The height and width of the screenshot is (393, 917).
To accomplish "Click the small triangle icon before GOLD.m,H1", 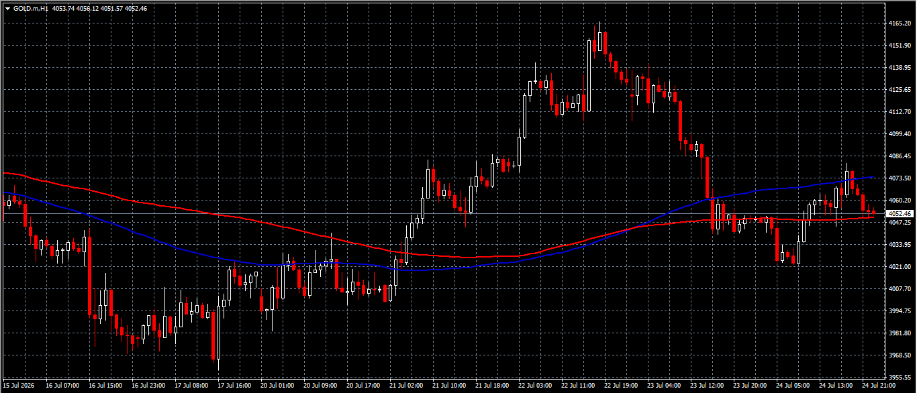I will pos(7,9).
